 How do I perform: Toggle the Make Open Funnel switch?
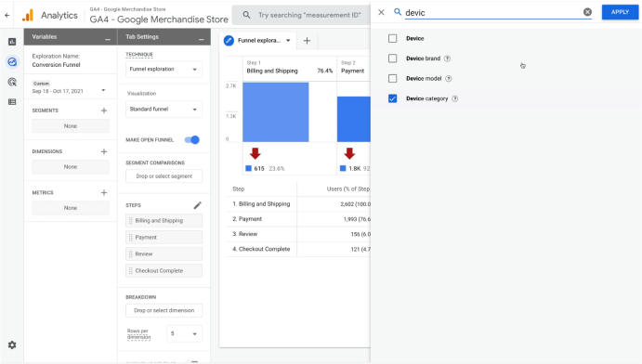(192, 140)
